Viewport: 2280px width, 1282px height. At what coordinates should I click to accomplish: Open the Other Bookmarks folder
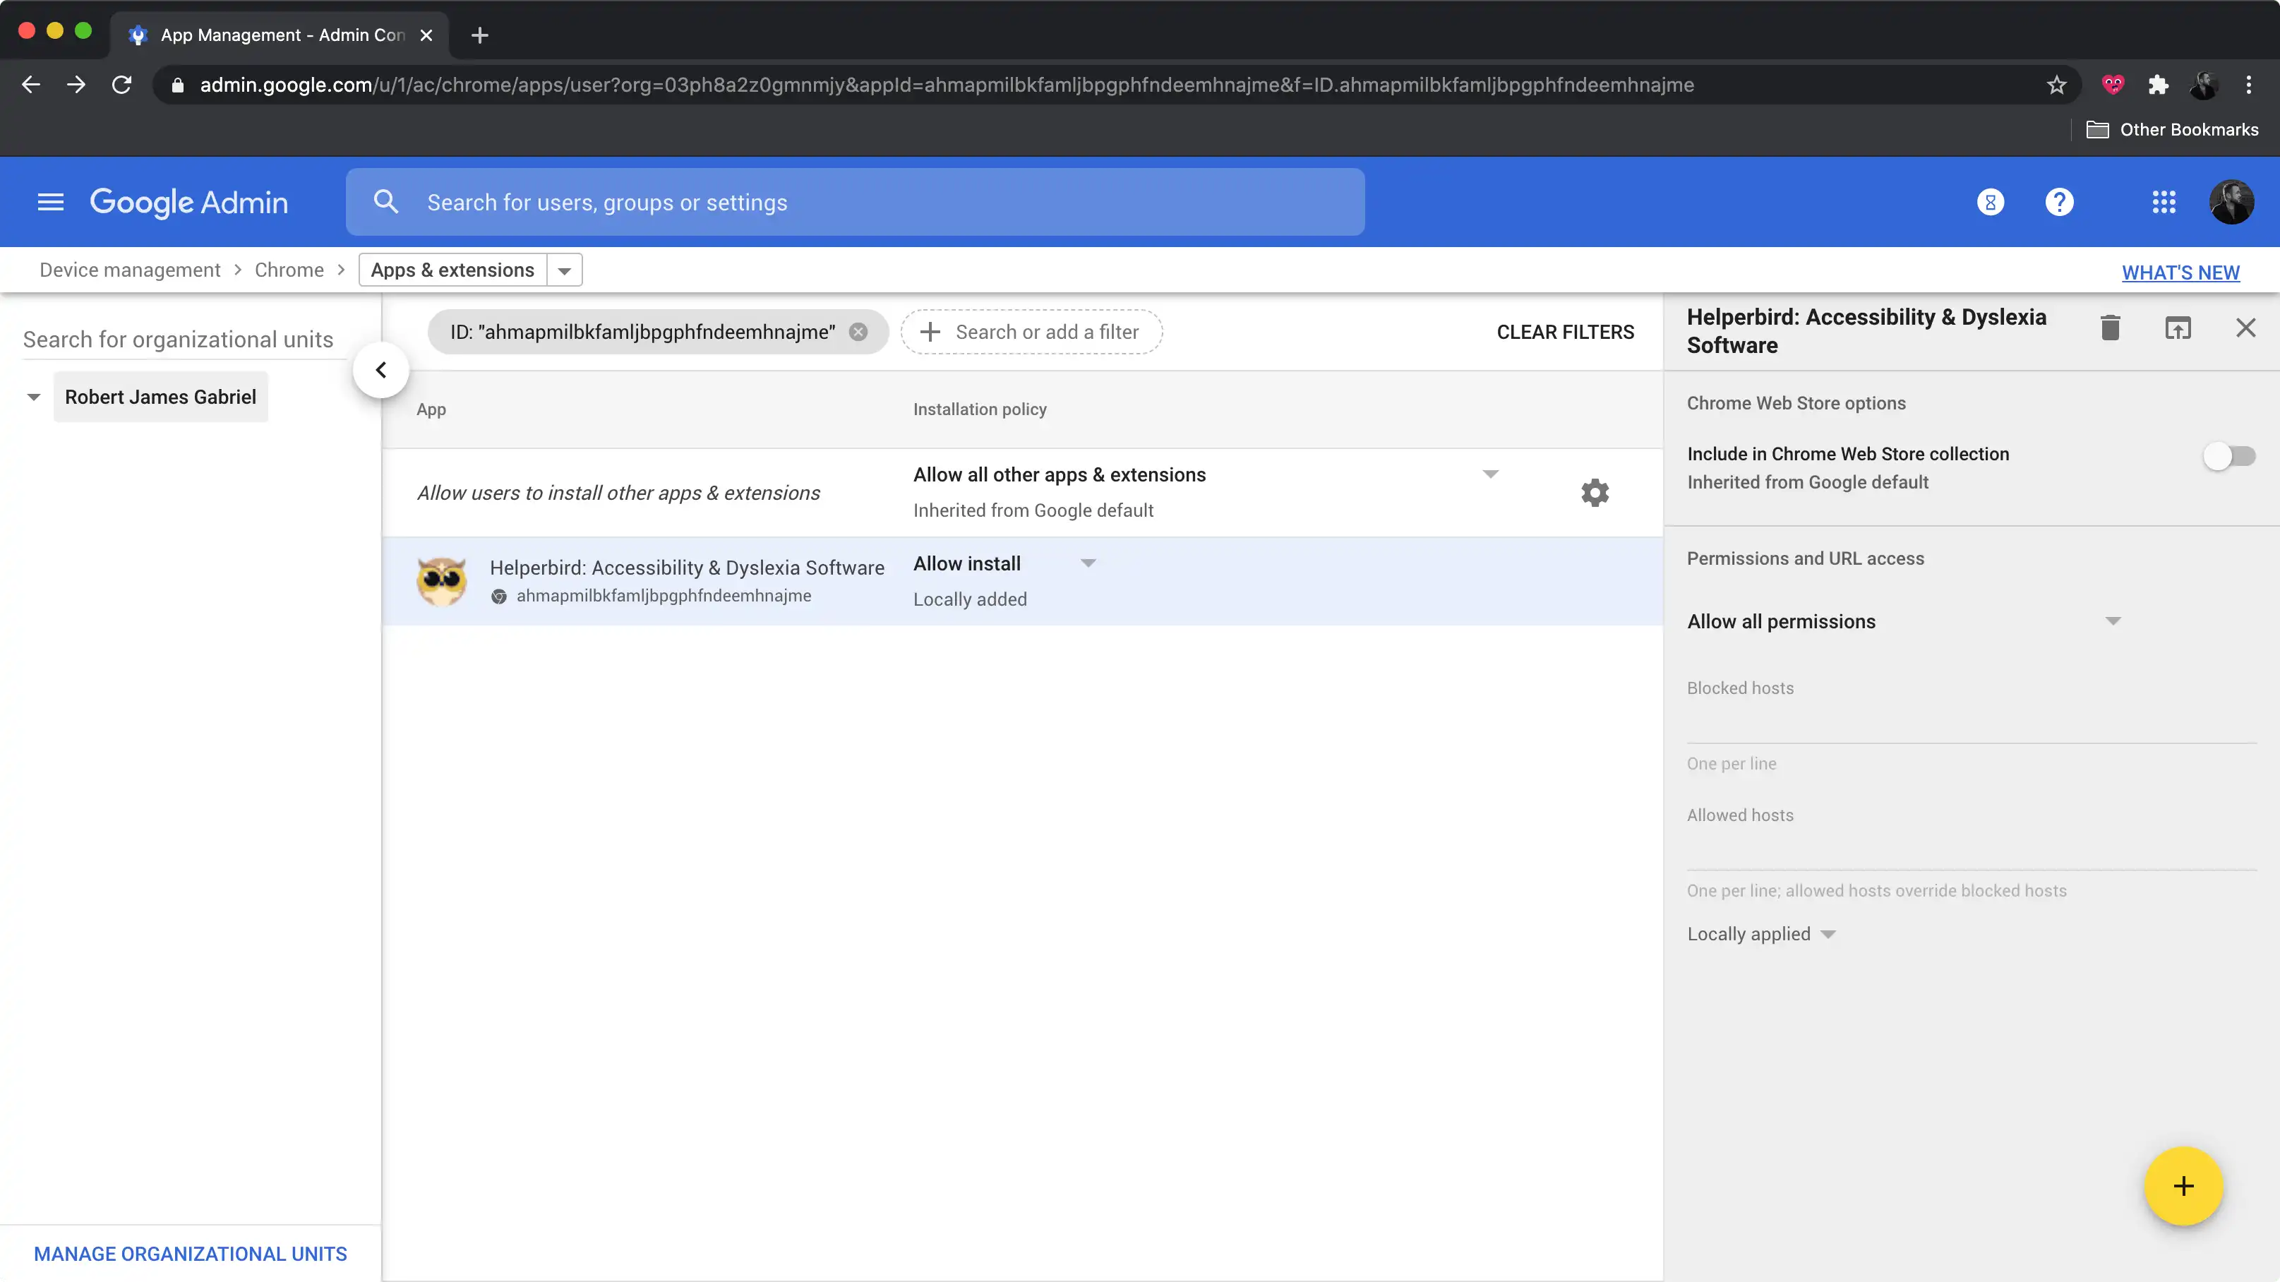tap(2173, 129)
